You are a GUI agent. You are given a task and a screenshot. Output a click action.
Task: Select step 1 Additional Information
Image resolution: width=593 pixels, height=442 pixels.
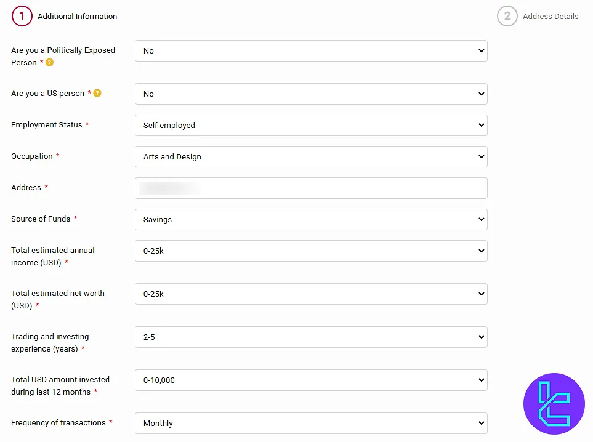tap(64, 16)
